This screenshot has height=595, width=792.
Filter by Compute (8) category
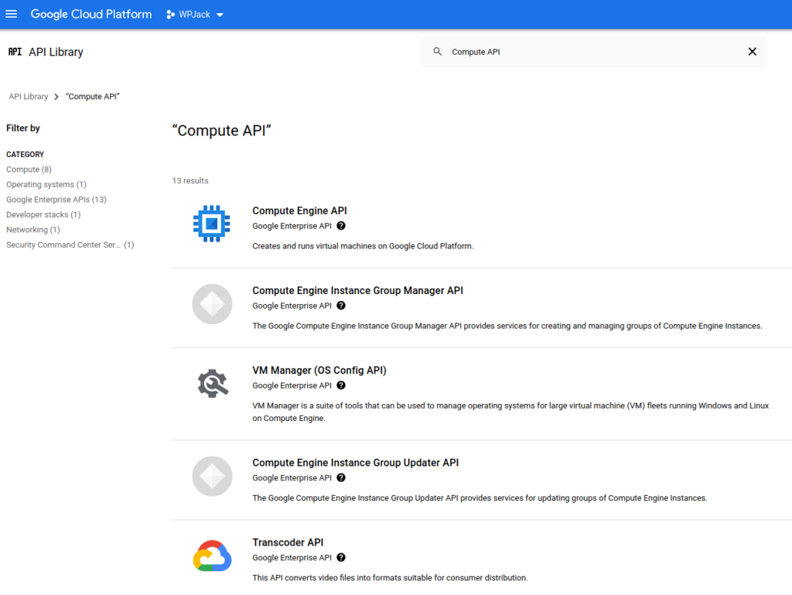[x=29, y=169]
